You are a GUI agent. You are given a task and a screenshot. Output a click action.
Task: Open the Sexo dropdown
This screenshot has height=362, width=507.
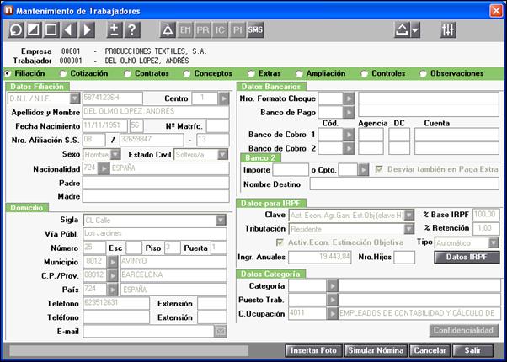point(115,155)
